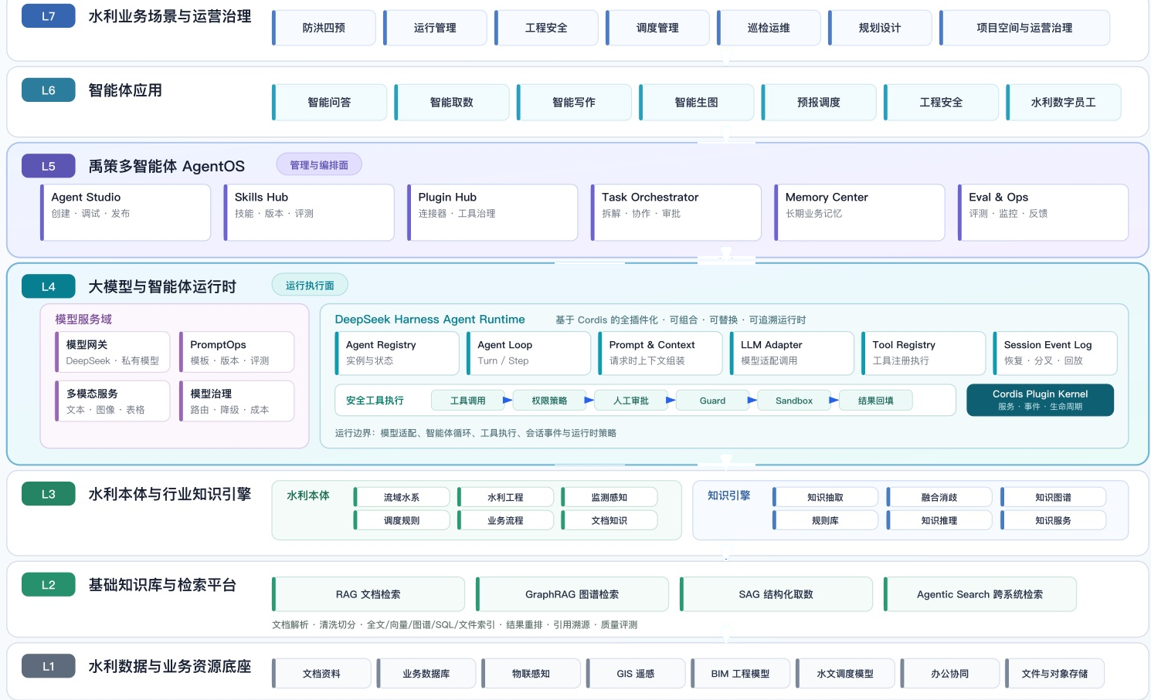Screen dimensions: 1151x700
Task: Click the 模型网关 card
Action: 113,352
